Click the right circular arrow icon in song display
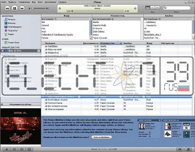The width and height of the screenshot is (195, 152). [135, 8]
